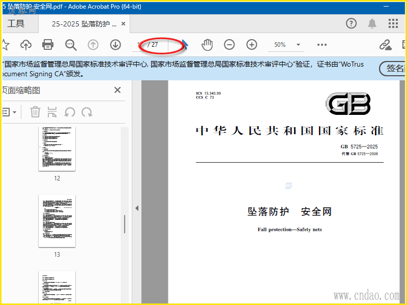Open thumbnail options dropdown menu
Viewport: 407px width, 305px height.
pos(9,112)
